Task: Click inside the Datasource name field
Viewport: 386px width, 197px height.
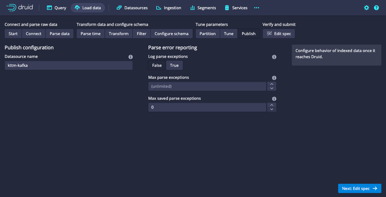Action: click(68, 65)
